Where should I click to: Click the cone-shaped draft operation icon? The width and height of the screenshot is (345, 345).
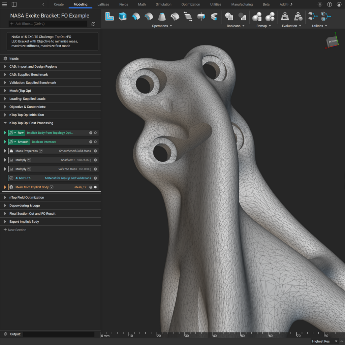(162, 17)
